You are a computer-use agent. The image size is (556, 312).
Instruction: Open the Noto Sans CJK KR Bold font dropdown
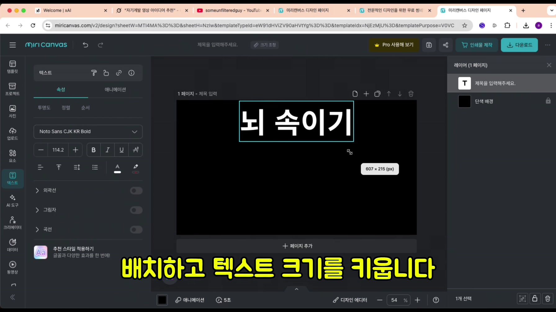click(88, 132)
